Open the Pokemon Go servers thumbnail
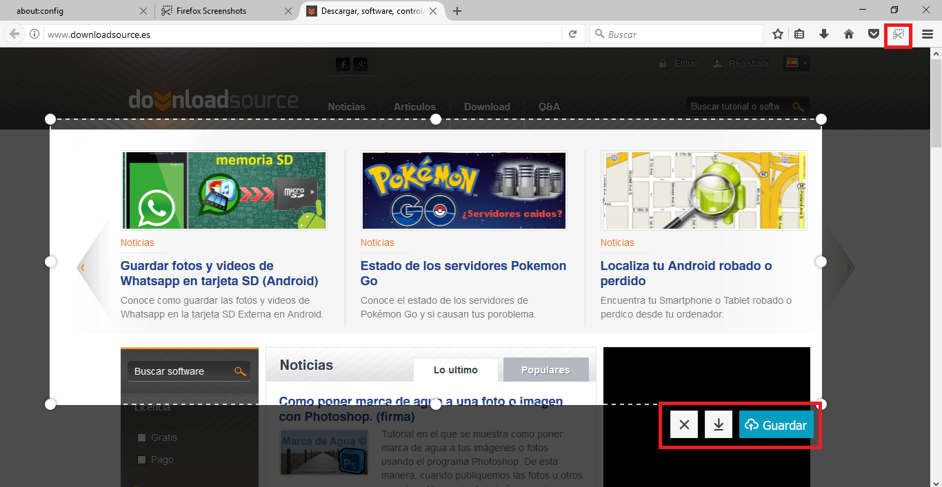This screenshot has width=942, height=487. click(x=463, y=190)
